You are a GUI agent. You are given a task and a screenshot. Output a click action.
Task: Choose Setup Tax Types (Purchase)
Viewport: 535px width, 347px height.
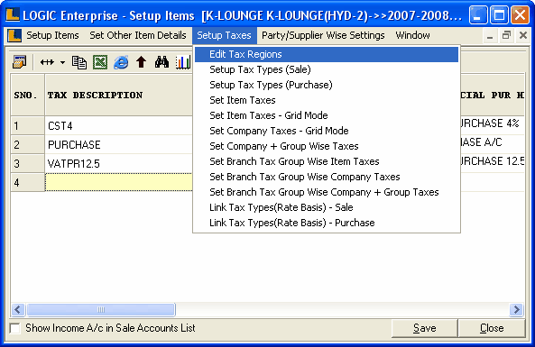click(327, 85)
